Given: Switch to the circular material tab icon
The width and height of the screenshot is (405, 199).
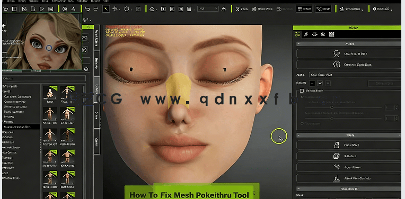Looking at the screenshot, I should pyautogui.click(x=323, y=34).
